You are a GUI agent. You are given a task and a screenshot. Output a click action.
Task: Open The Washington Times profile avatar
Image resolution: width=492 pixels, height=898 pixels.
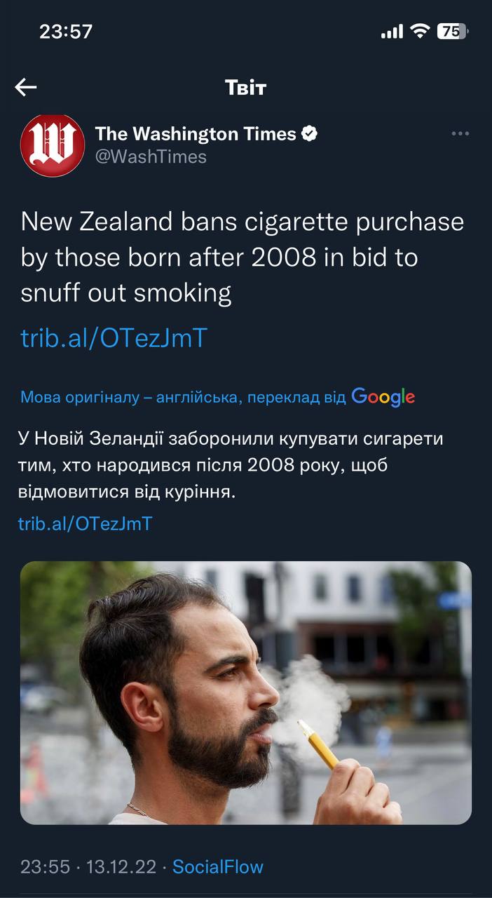pyautogui.click(x=53, y=145)
